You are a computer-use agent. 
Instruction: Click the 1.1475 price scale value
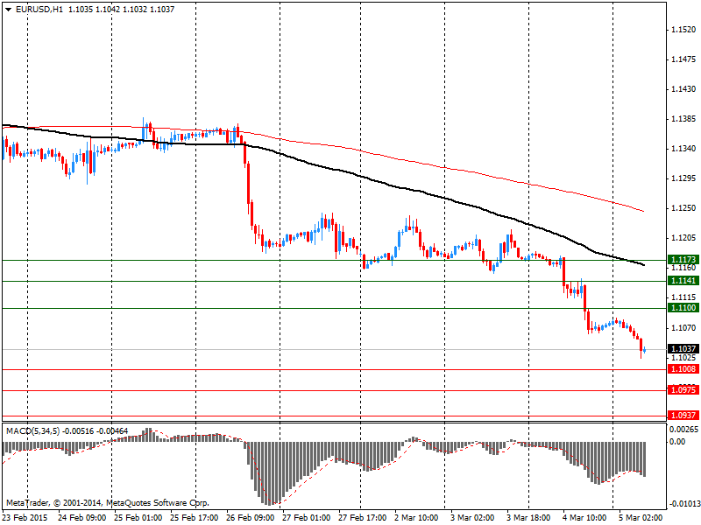pos(683,59)
